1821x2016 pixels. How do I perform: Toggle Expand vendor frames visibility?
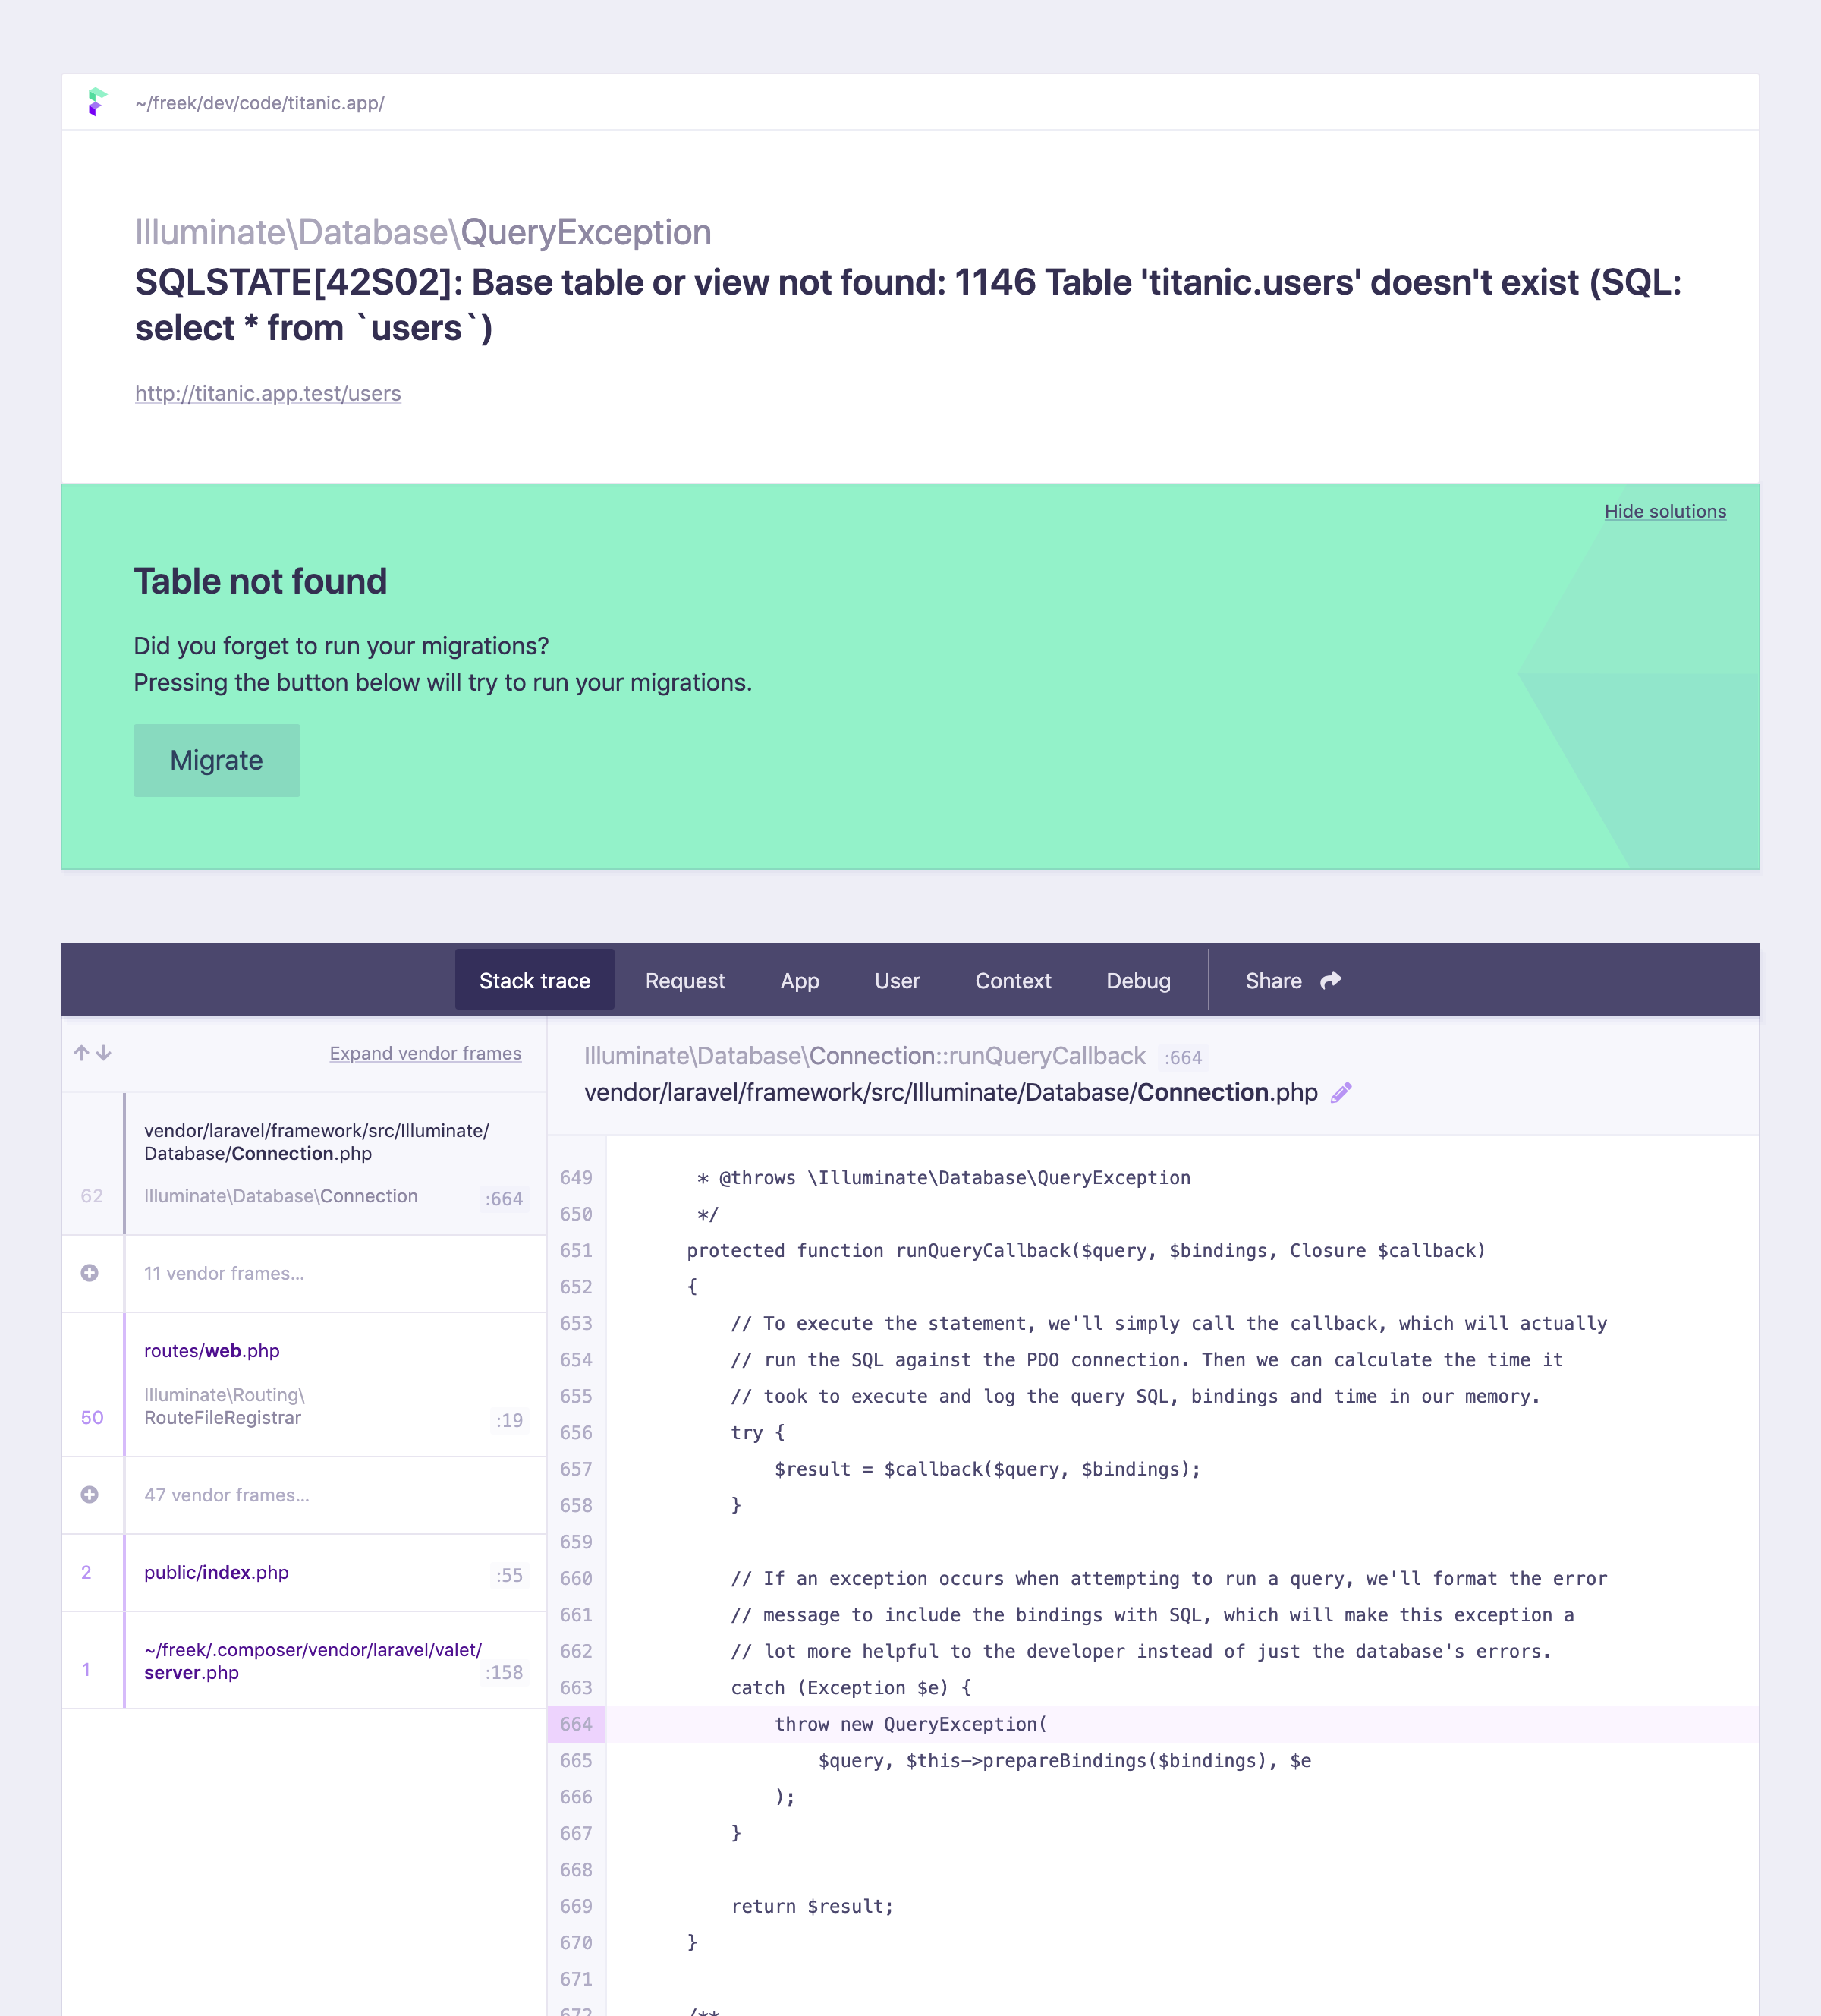click(x=425, y=1052)
